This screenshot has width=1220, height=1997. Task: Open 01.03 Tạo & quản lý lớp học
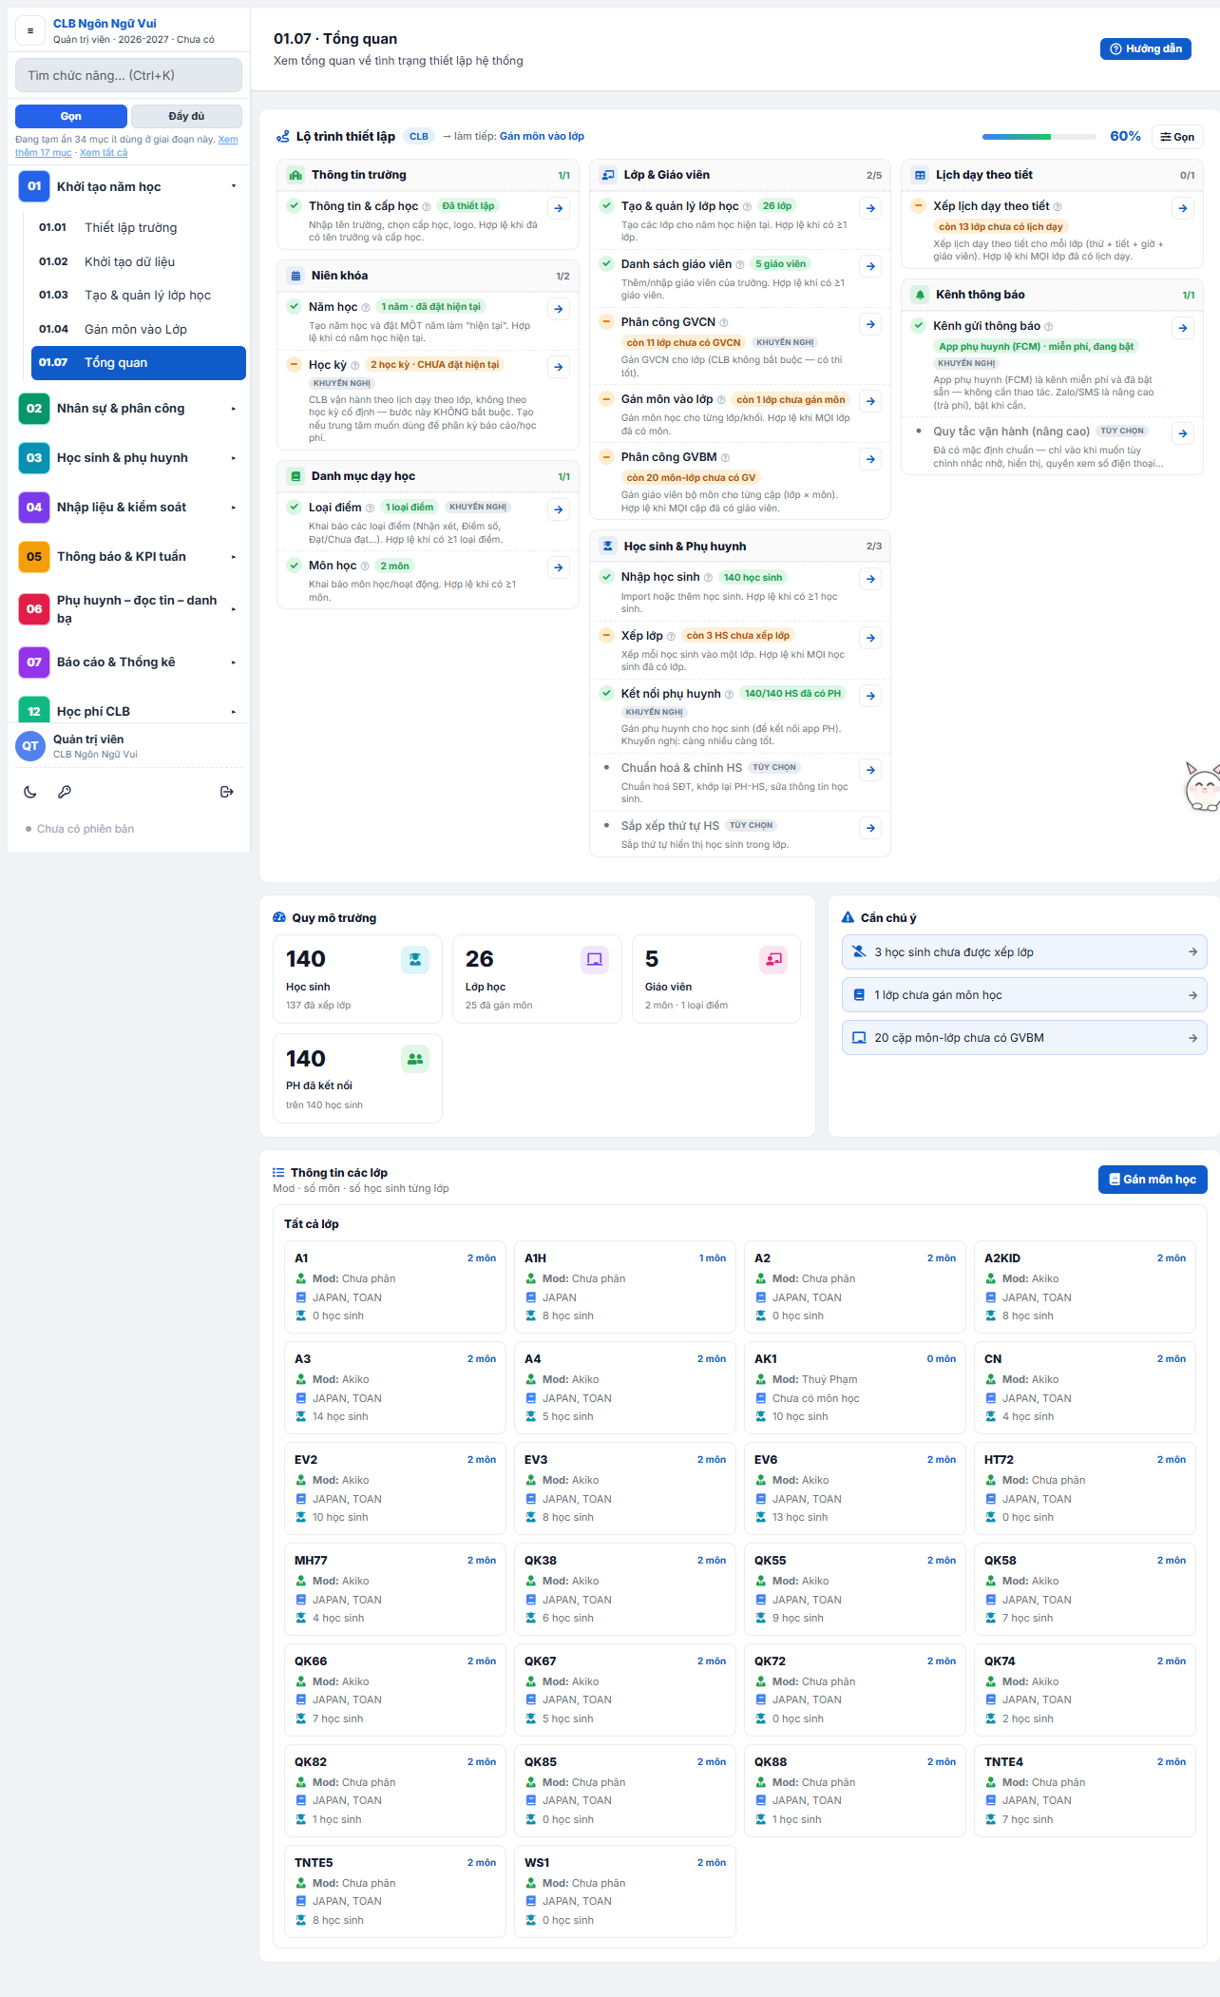(139, 296)
